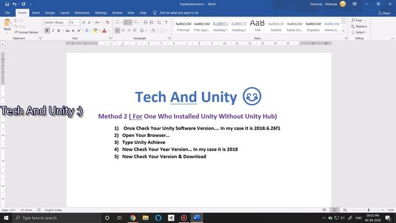Adjust the zoom slider in the status bar
Screen dimensions: 396x223
click(x=369, y=210)
